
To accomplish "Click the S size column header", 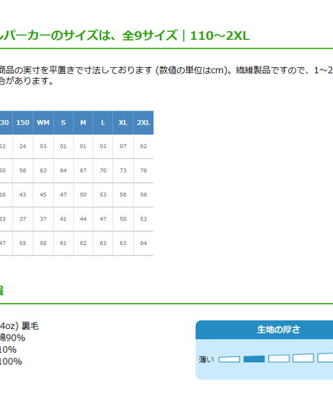I will [63, 123].
